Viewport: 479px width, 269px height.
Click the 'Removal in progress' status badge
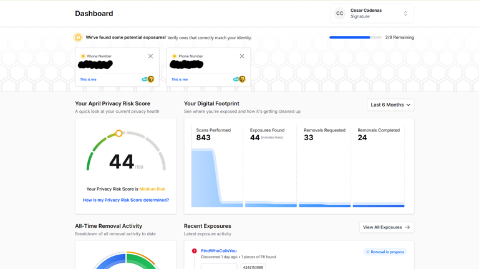click(385, 252)
